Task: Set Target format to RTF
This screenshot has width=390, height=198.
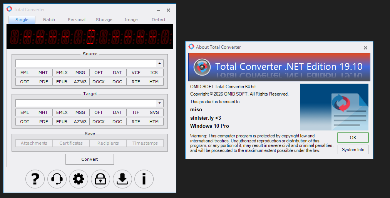Action: point(136,122)
